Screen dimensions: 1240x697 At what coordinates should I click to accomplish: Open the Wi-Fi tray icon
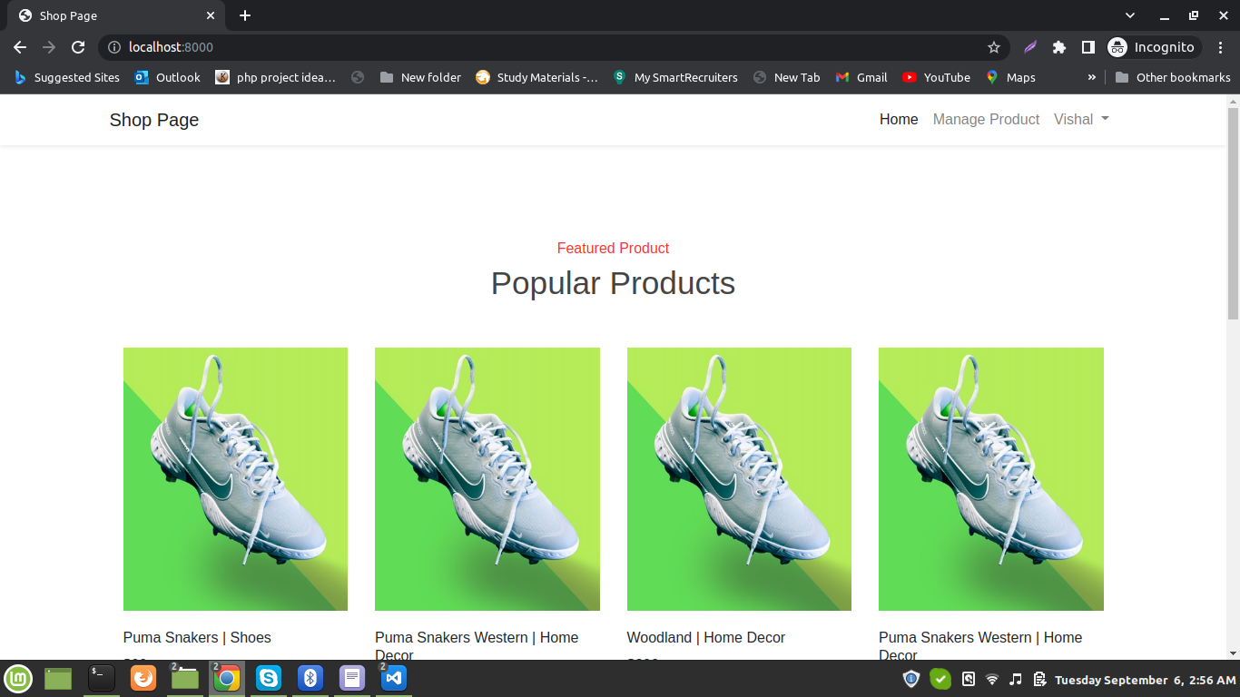pyautogui.click(x=991, y=679)
